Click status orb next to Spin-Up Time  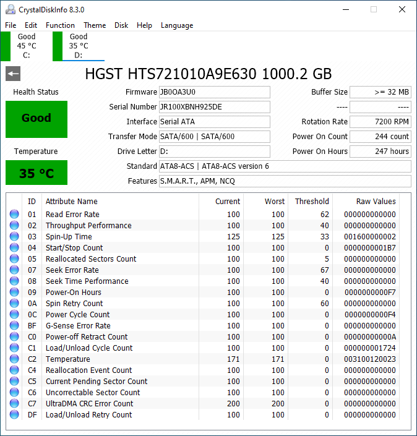pos(14,237)
